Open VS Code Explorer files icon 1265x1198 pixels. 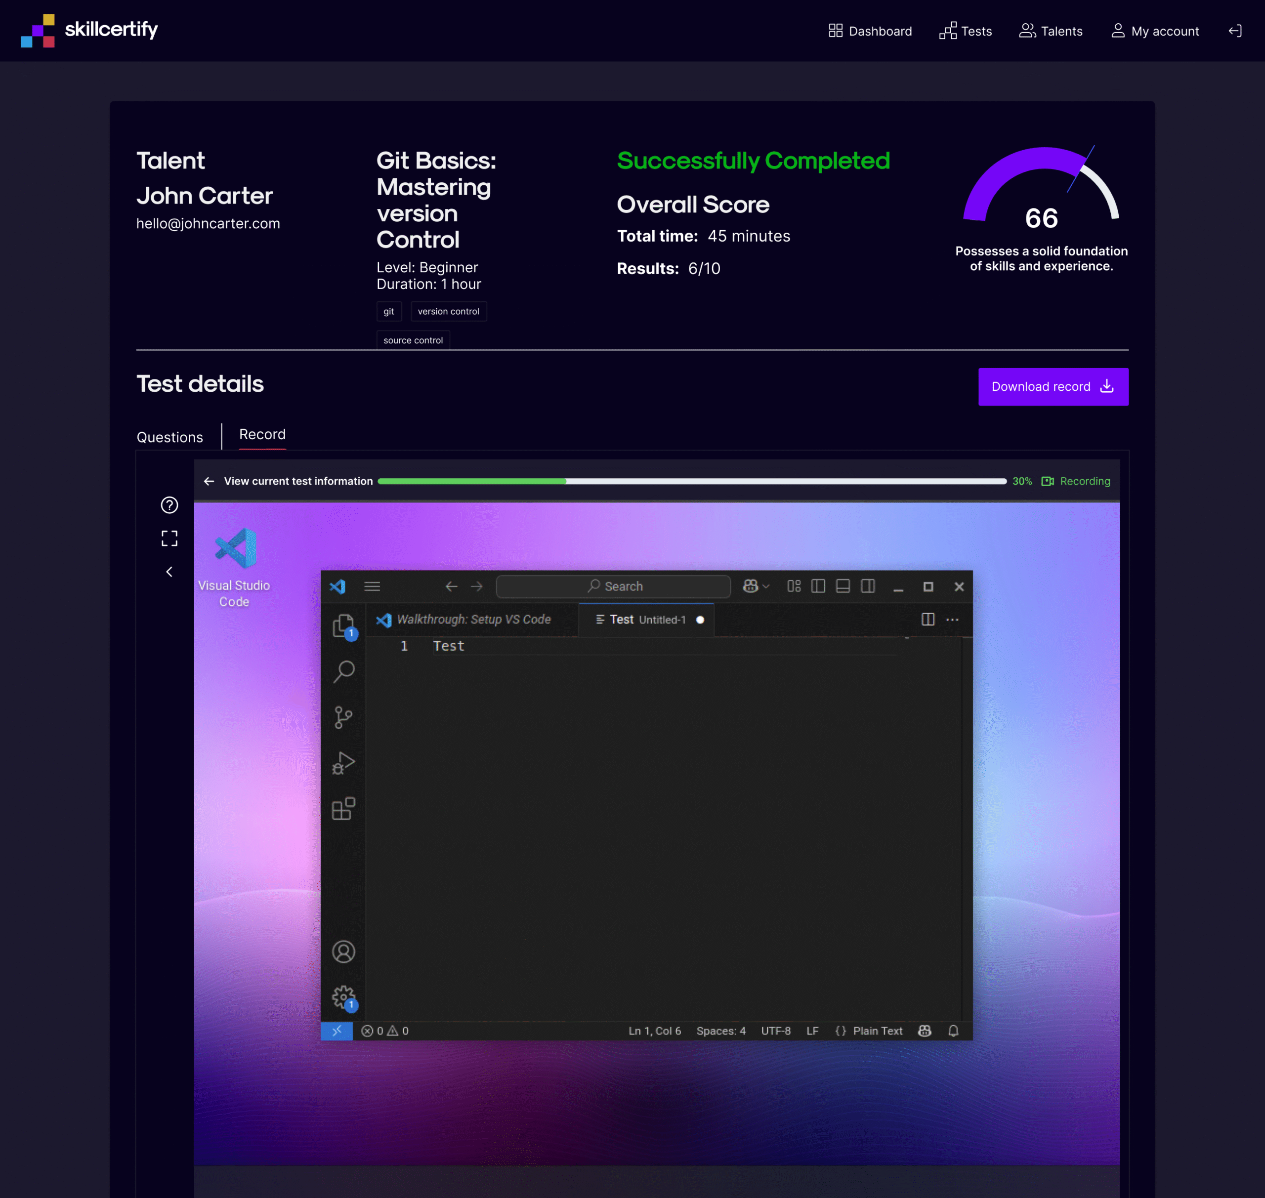[343, 625]
